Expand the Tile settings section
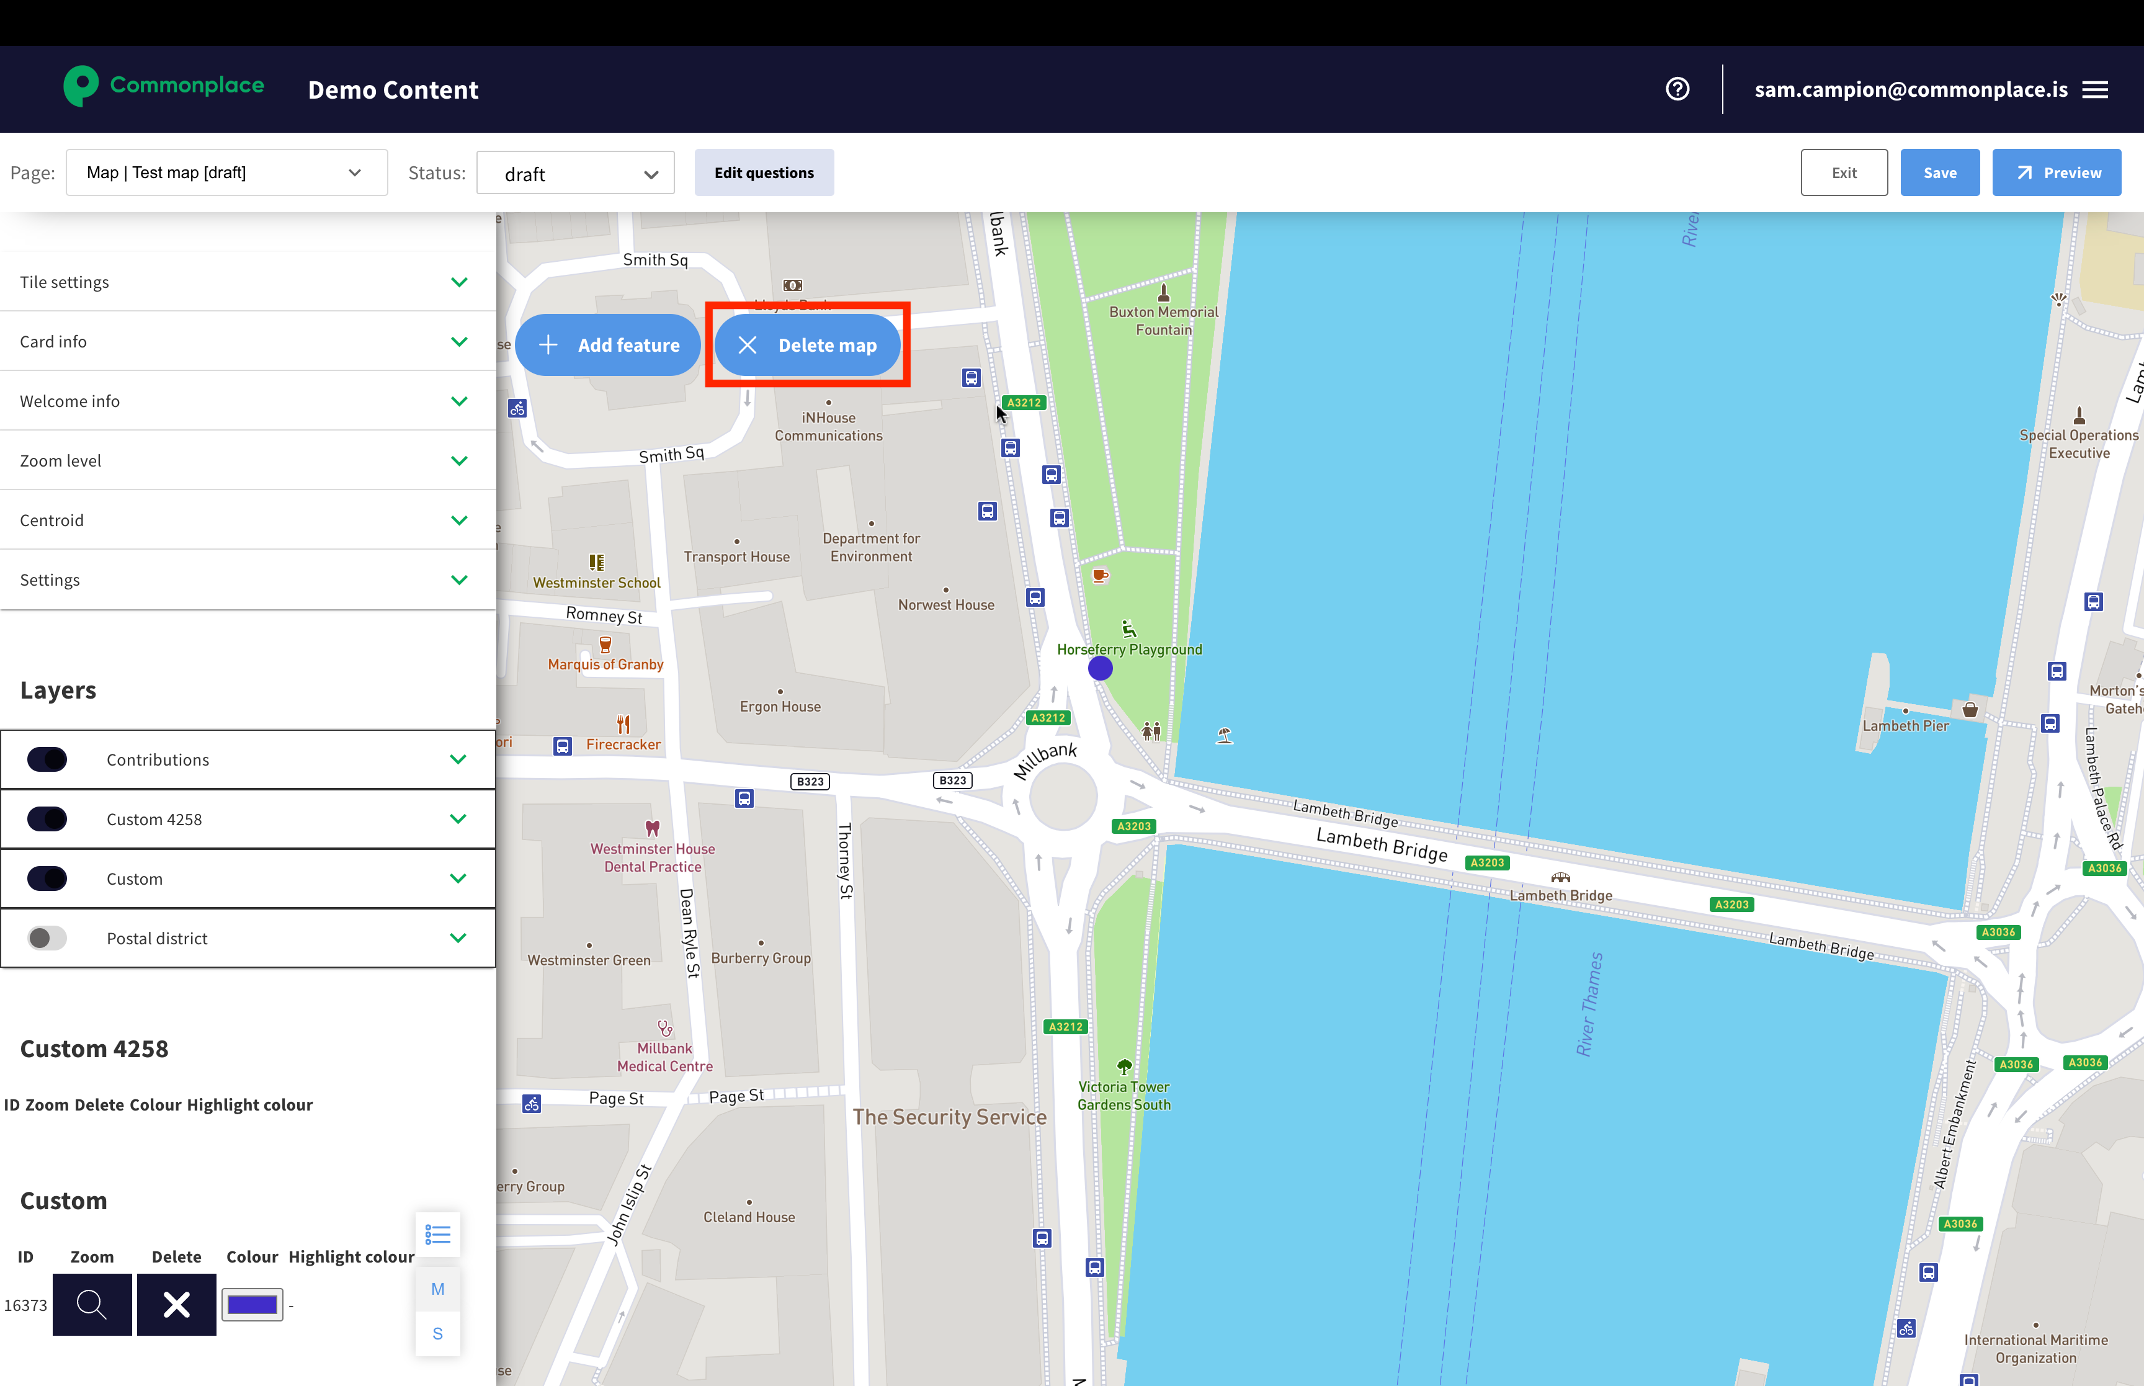 248,282
